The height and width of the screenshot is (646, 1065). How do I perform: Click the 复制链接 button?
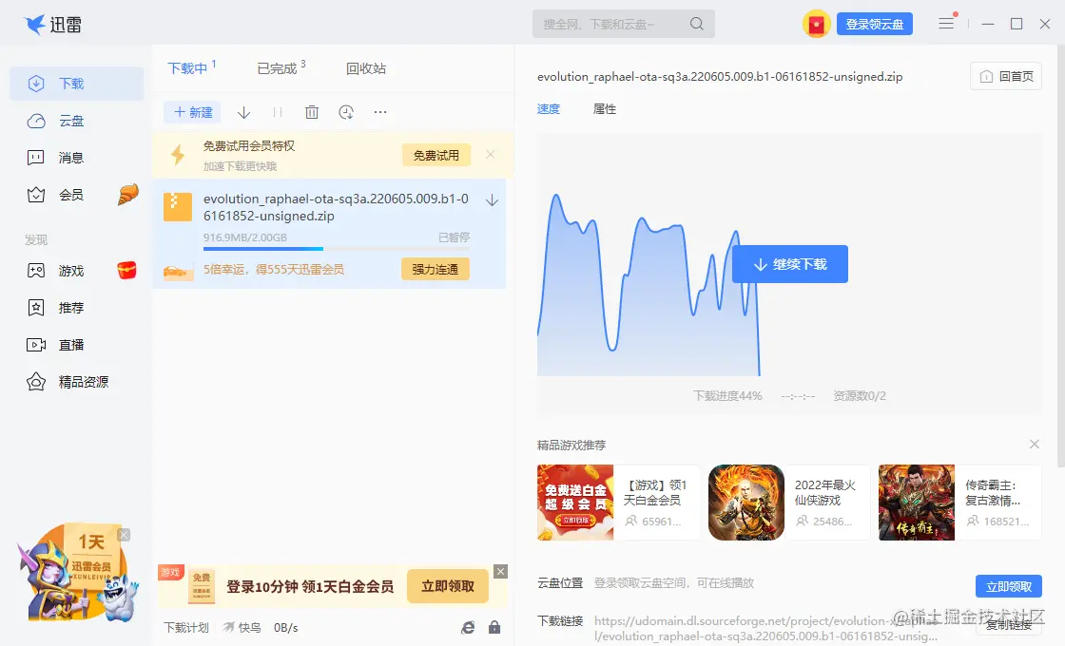click(x=1009, y=625)
